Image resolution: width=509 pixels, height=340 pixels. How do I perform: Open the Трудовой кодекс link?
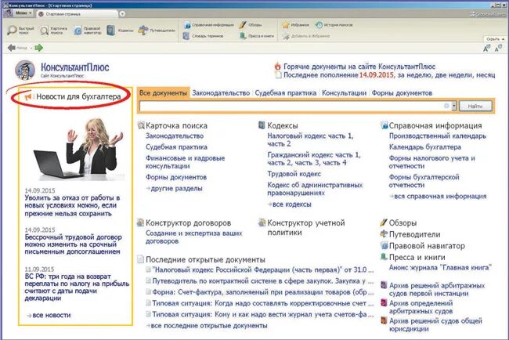point(294,174)
